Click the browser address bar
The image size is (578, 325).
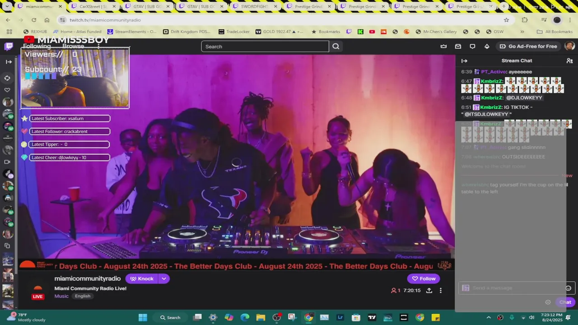[280, 20]
